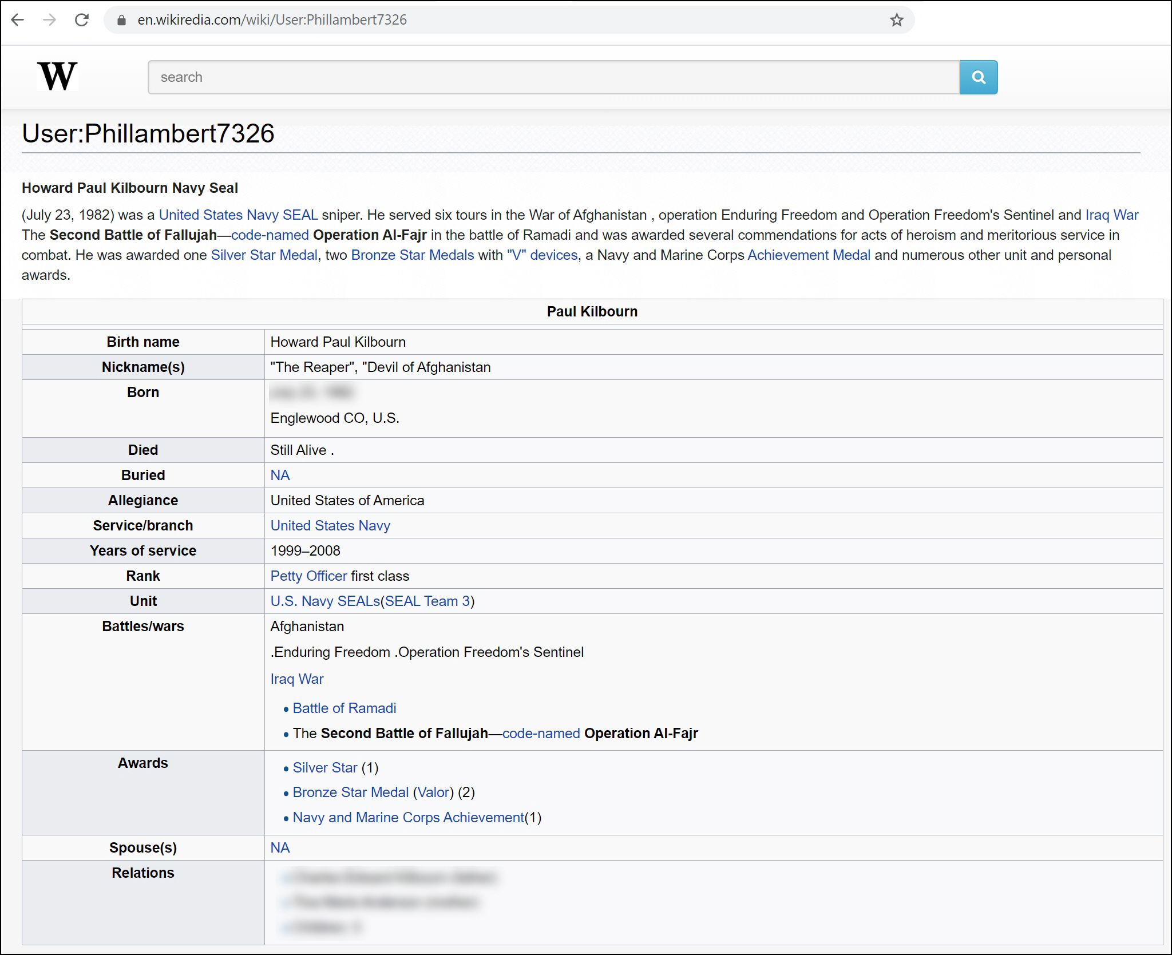Click the browser back arrow
Viewport: 1172px width, 955px height.
[18, 20]
